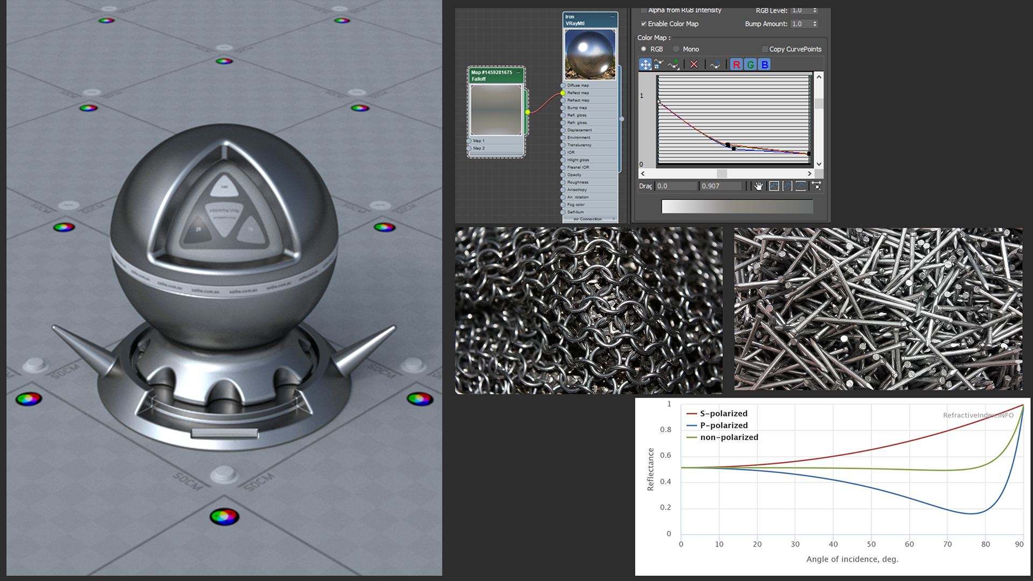
Task: Click the curve point Y value field 0.907
Action: coord(720,186)
